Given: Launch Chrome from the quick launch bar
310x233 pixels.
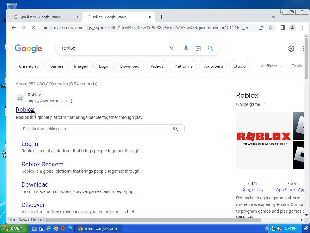Looking at the screenshot, I should [x=56, y=229].
